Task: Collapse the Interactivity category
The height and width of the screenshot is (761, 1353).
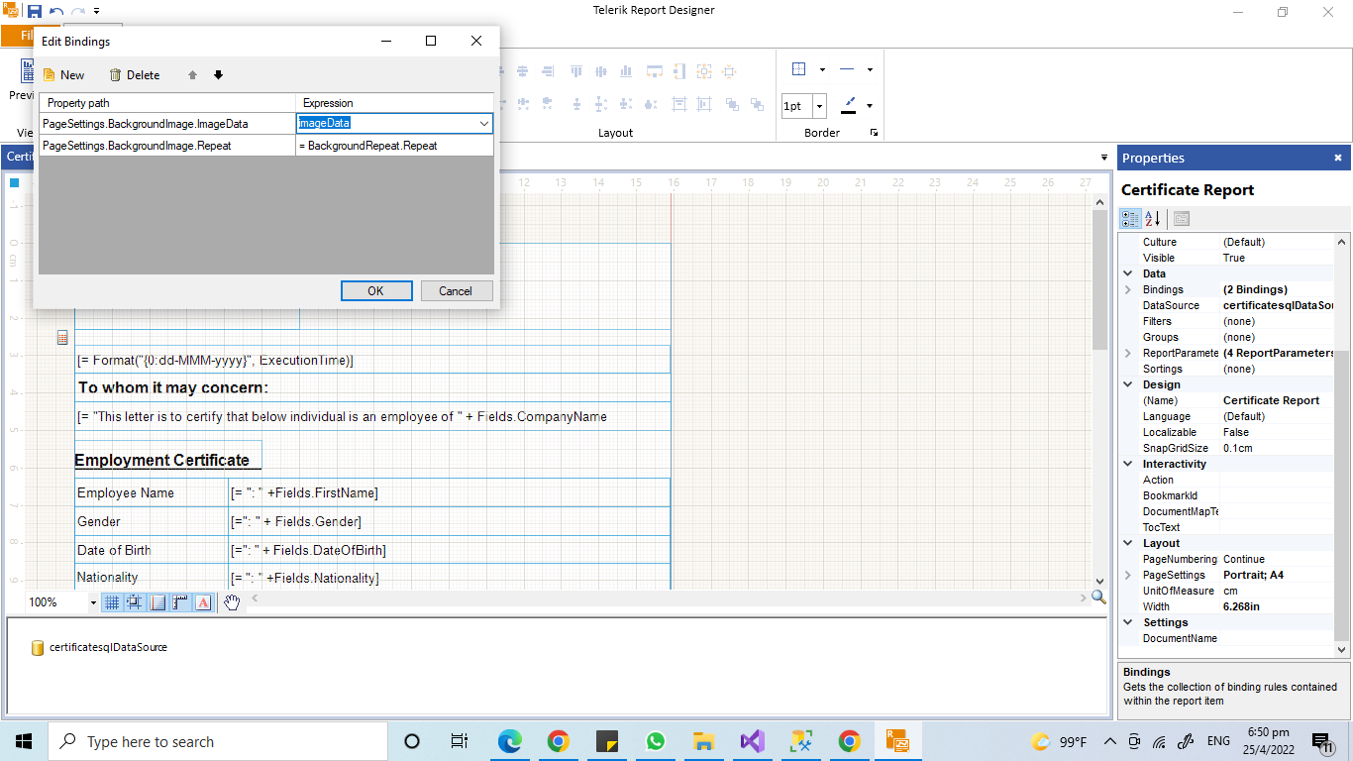Action: tap(1128, 464)
